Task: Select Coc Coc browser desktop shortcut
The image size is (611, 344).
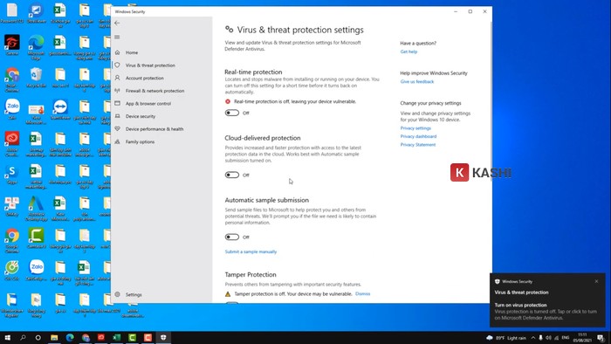Action: [12, 271]
